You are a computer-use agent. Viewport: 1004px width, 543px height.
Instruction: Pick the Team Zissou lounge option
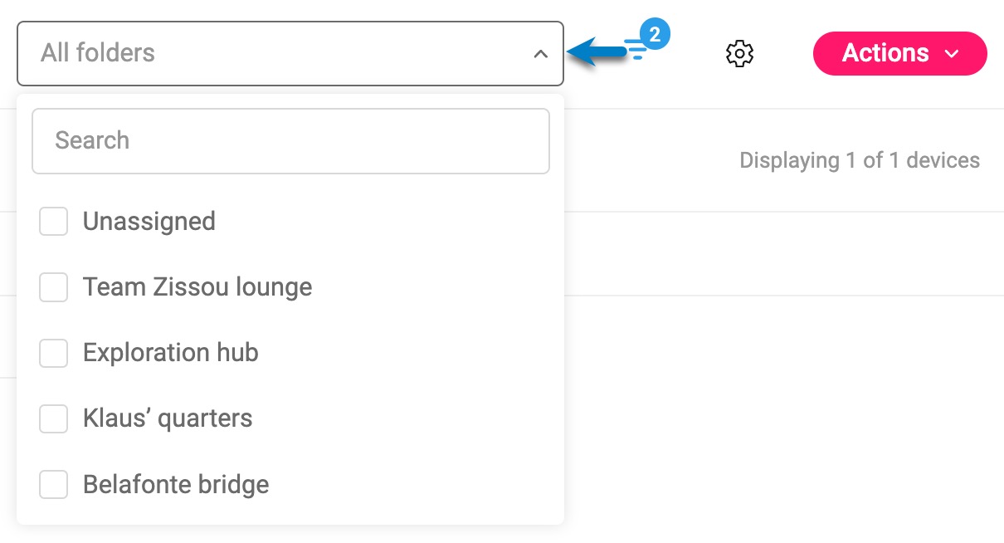tap(197, 287)
